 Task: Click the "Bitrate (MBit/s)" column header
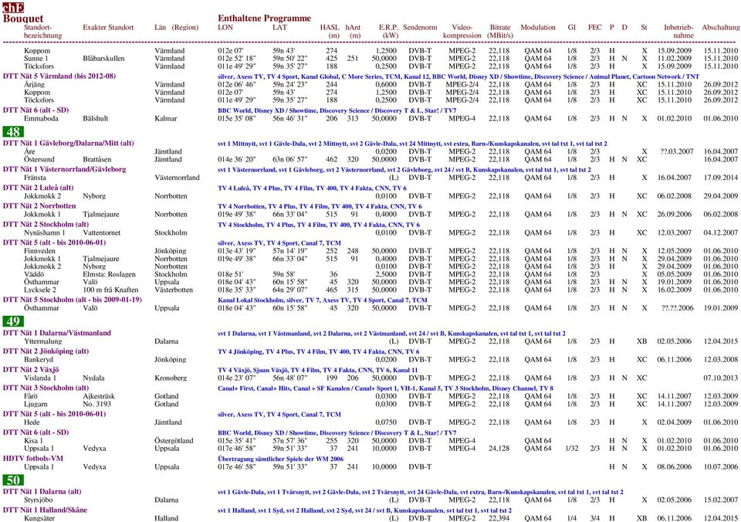click(500, 31)
